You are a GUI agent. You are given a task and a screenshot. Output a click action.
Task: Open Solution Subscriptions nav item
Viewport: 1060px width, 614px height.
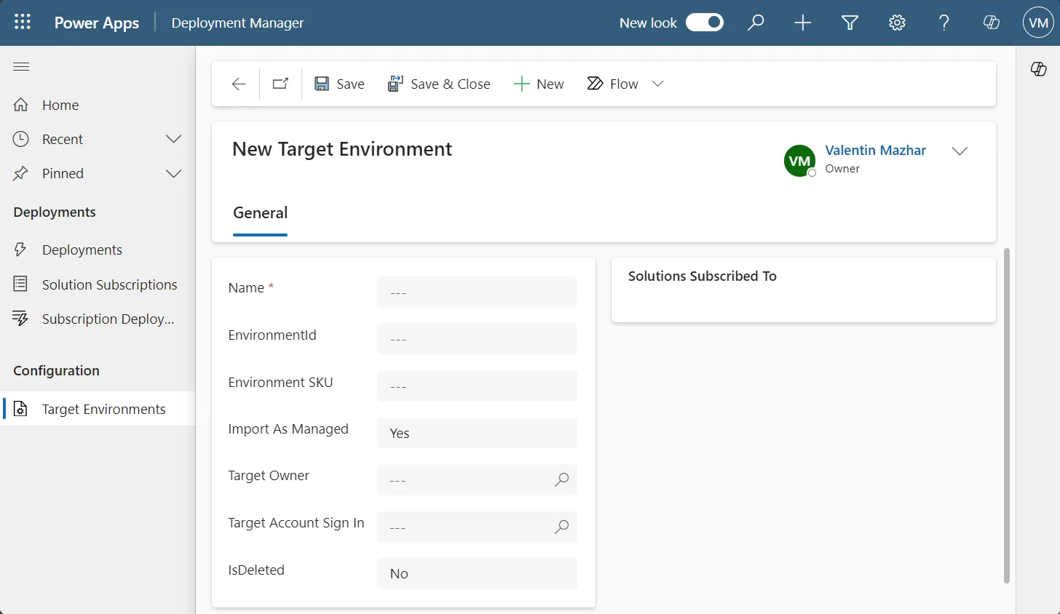click(x=98, y=284)
